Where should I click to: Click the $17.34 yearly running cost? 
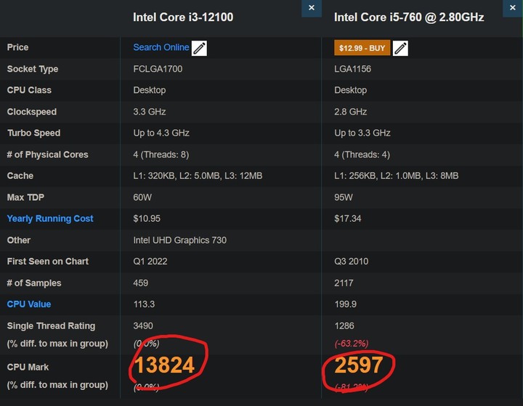347,219
